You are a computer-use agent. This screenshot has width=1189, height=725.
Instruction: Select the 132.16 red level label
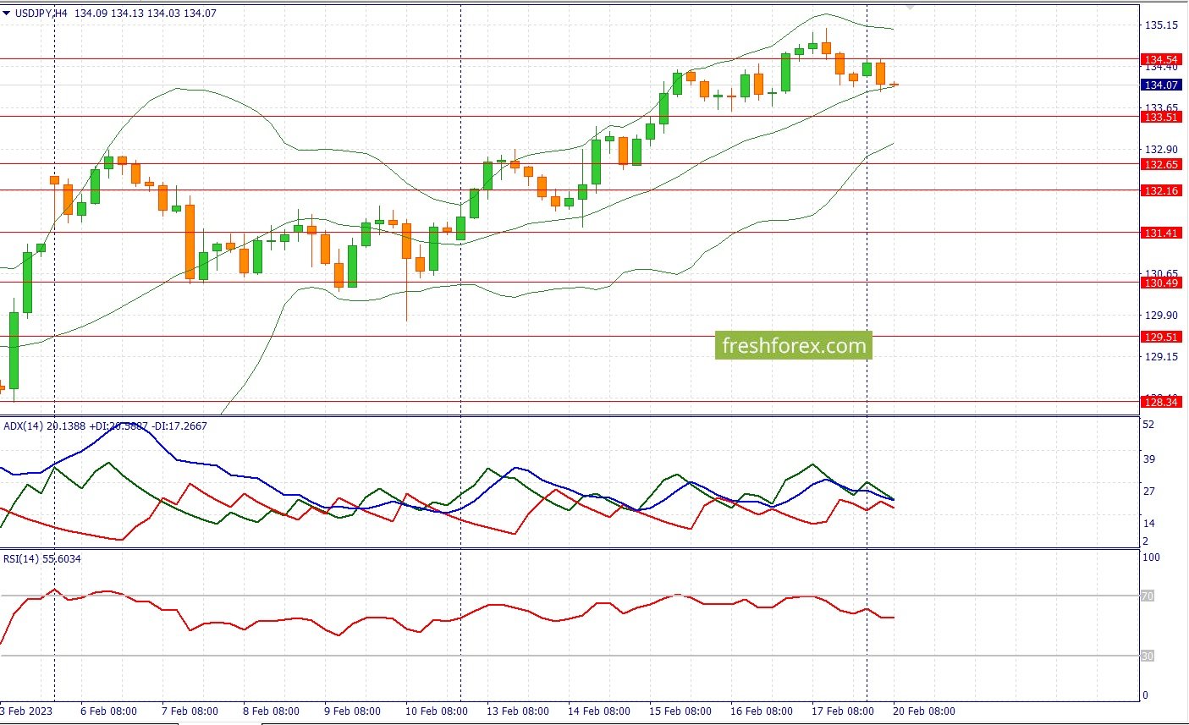pyautogui.click(x=1161, y=190)
